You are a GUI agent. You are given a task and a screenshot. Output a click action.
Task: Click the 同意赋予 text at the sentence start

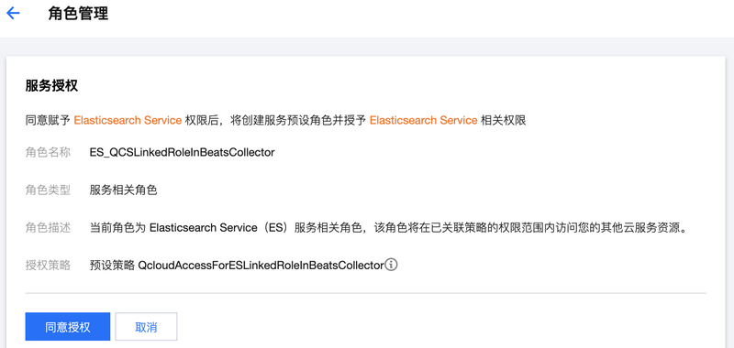coord(48,121)
